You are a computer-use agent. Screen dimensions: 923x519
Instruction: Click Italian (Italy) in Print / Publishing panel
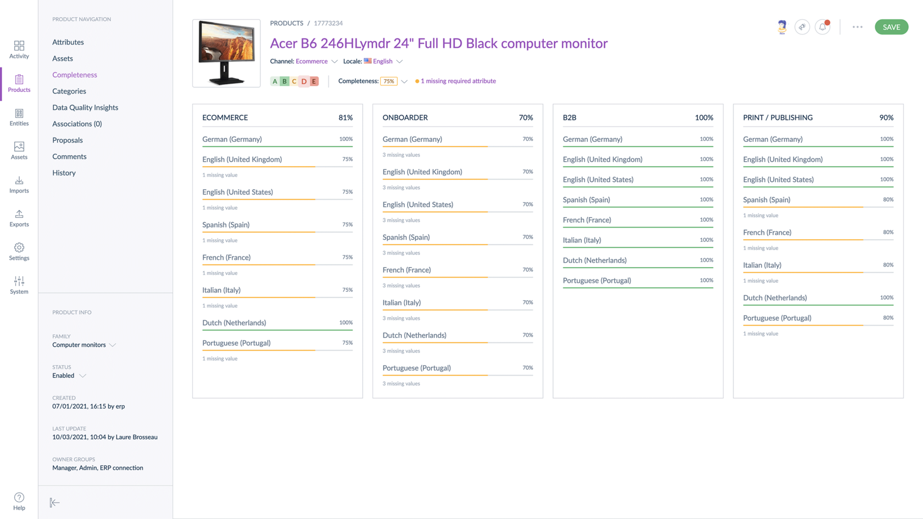762,265
